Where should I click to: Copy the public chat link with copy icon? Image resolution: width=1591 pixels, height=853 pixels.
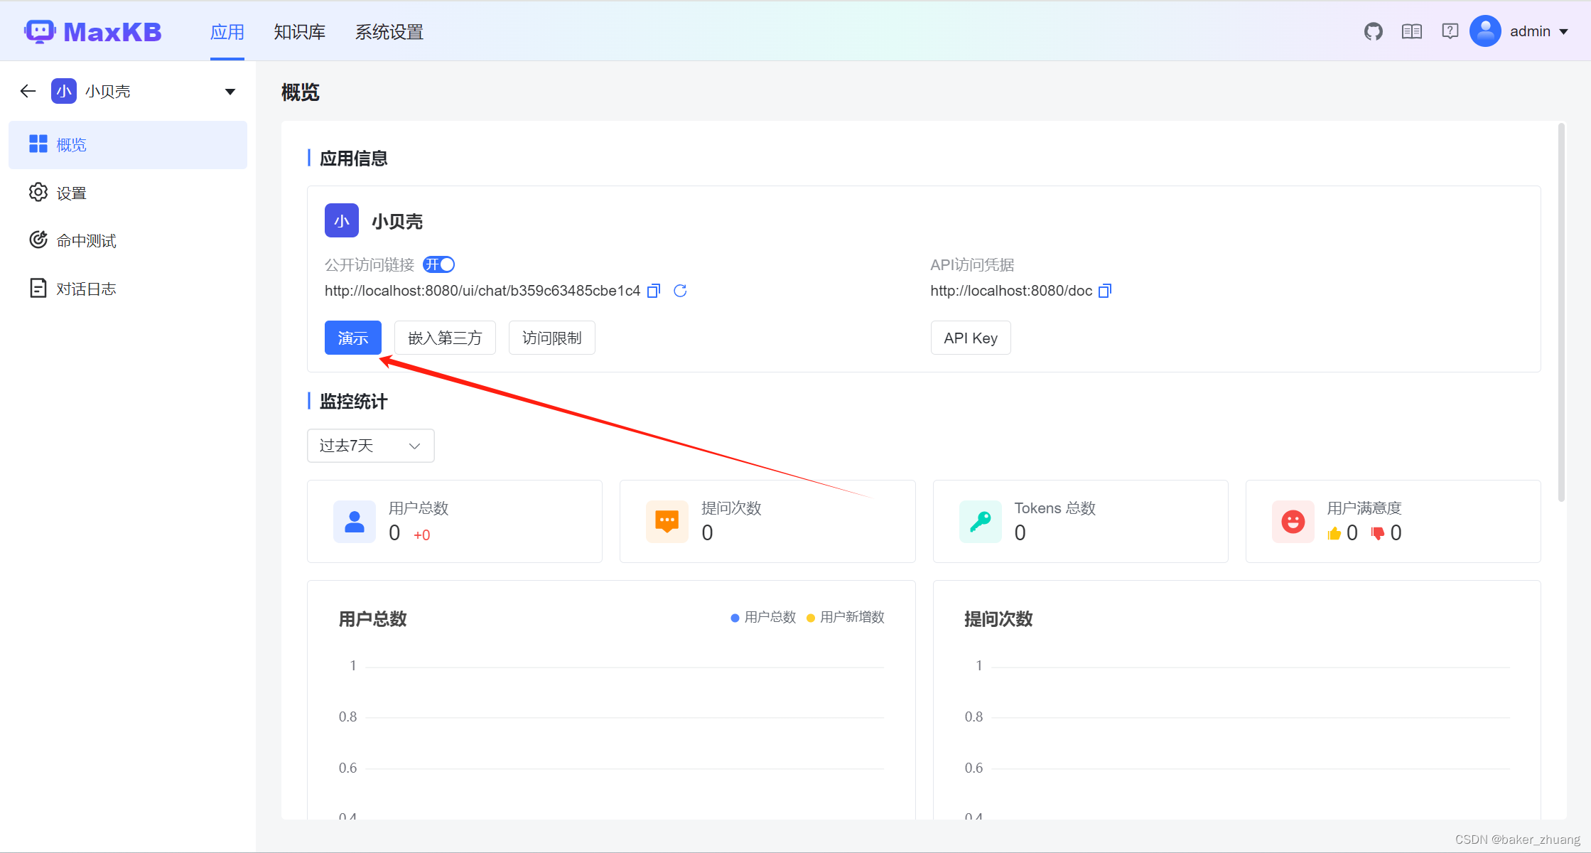(x=653, y=291)
